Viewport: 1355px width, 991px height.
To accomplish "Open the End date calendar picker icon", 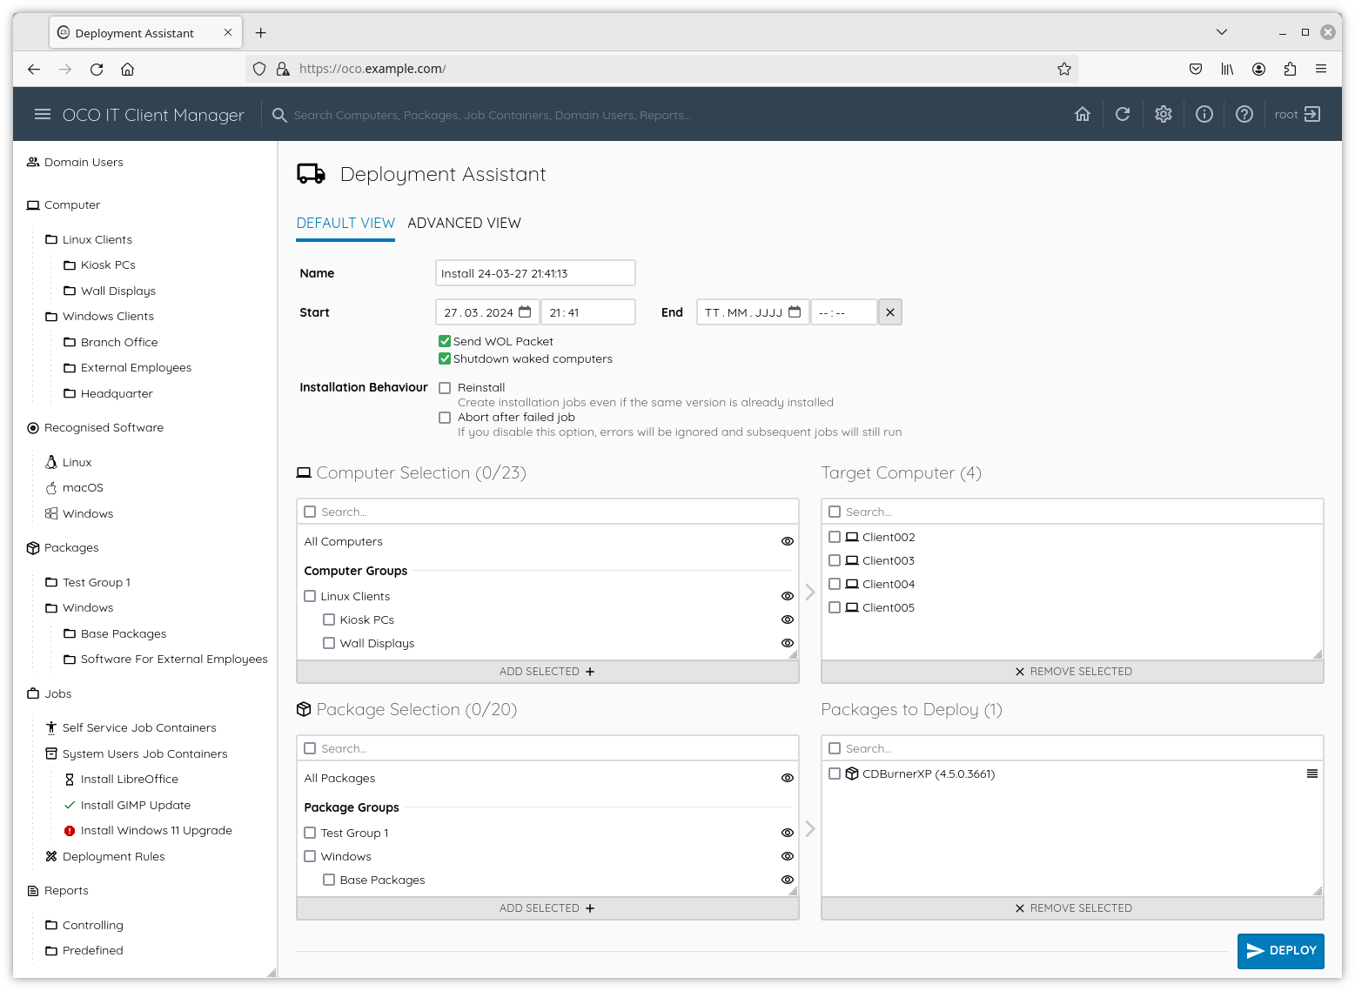I will click(x=795, y=311).
